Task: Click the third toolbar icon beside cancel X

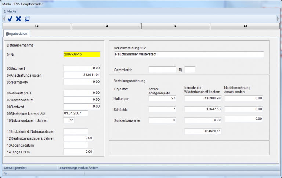Action: coord(27,19)
